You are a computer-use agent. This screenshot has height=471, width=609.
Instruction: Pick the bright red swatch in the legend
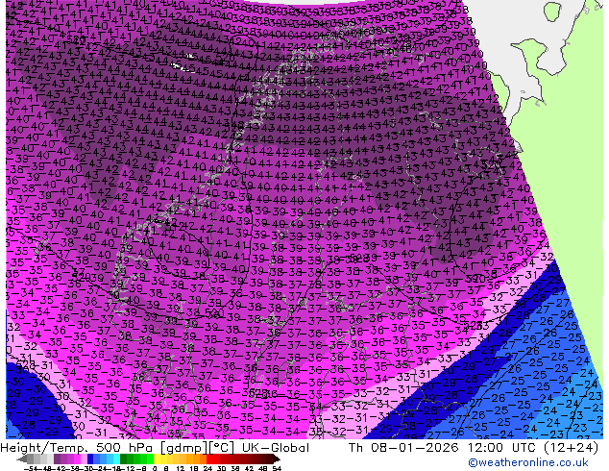[214, 459]
